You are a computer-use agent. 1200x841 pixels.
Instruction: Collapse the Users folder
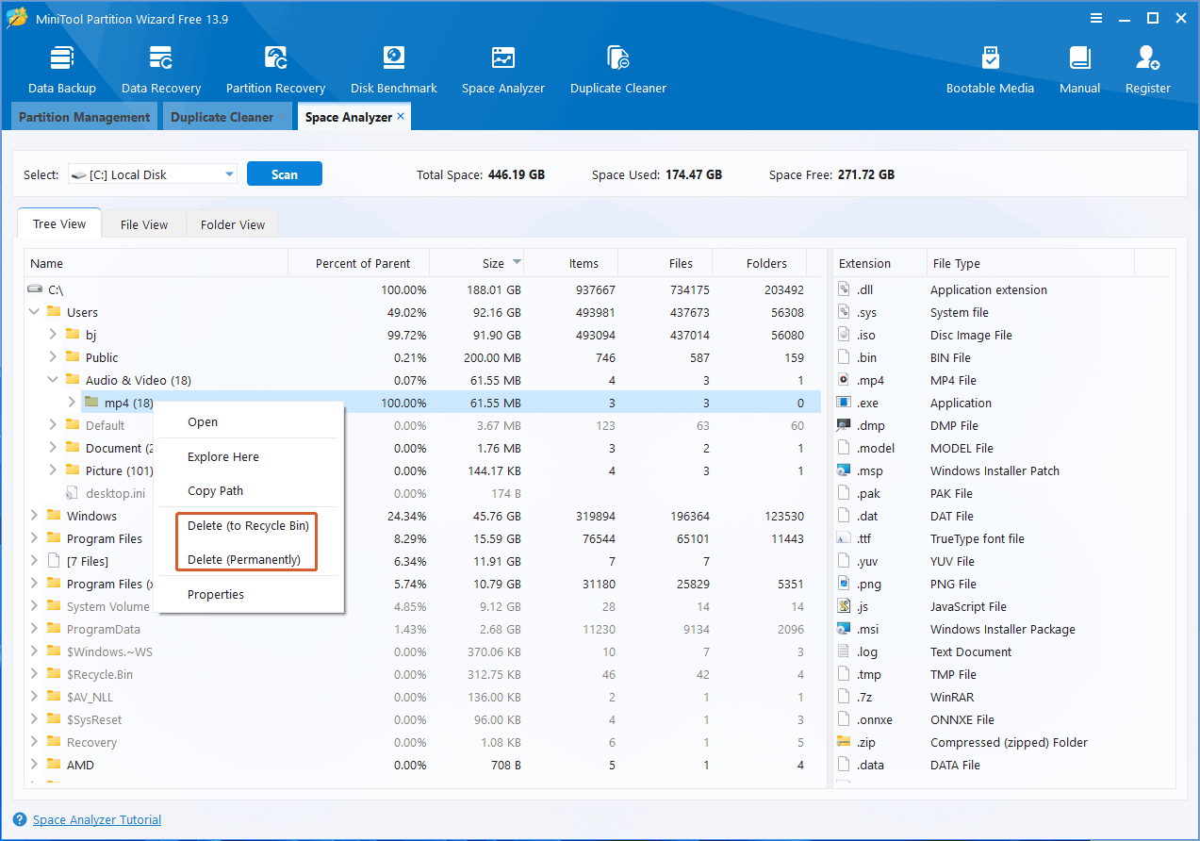35,312
